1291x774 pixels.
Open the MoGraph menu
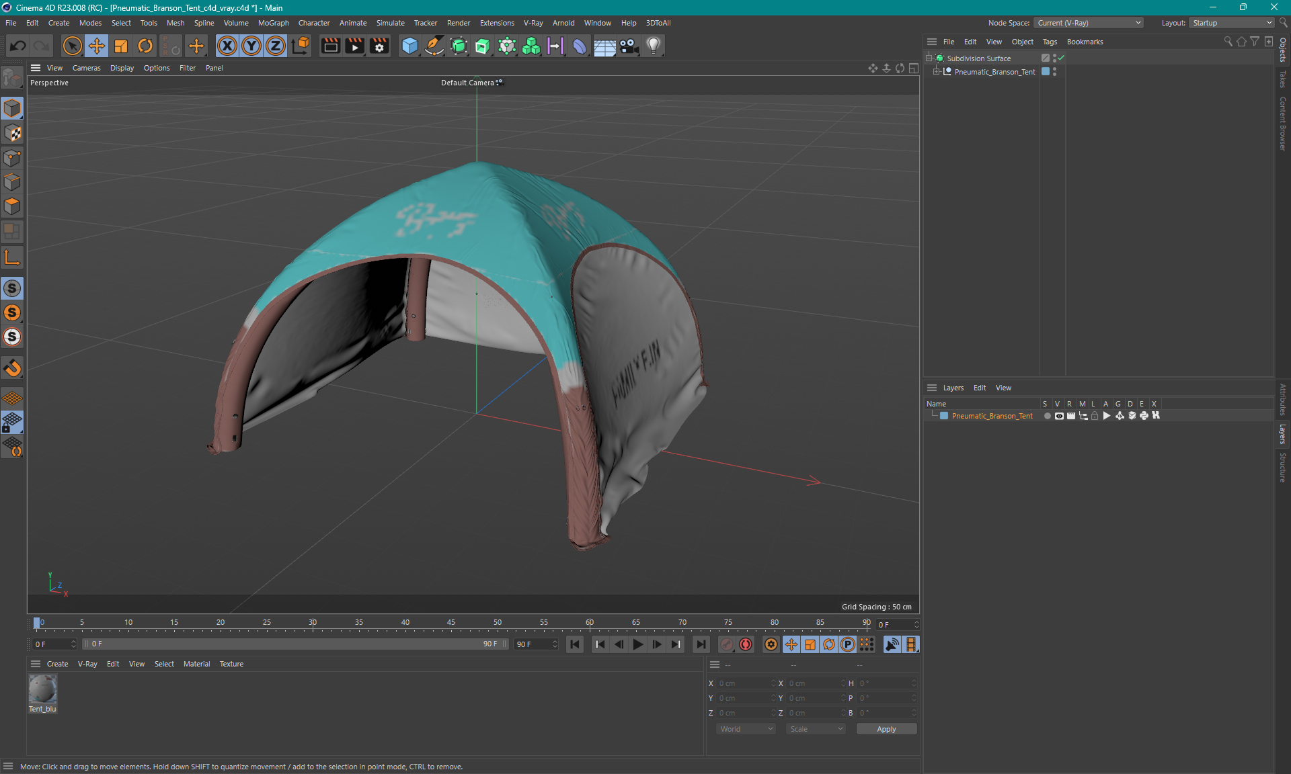[273, 23]
